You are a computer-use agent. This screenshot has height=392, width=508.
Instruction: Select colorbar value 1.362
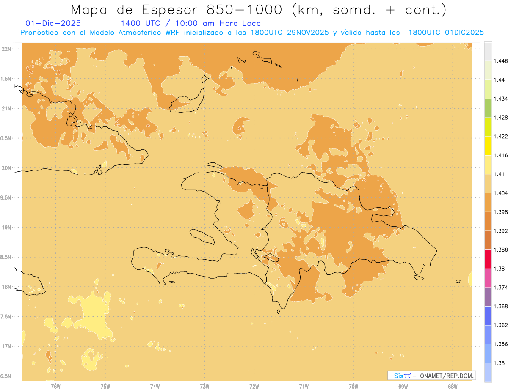point(501,325)
